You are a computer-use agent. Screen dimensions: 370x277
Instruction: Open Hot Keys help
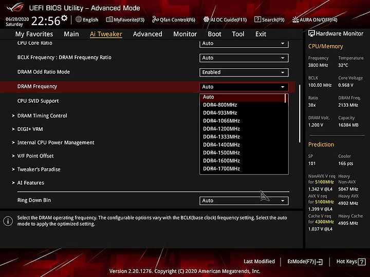(x=351, y=262)
